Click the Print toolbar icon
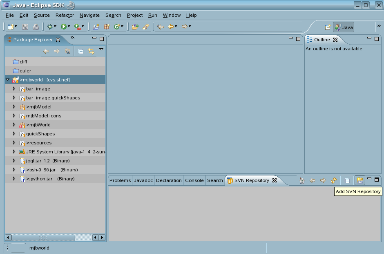This screenshot has height=254, width=384. pyautogui.click(x=36, y=27)
